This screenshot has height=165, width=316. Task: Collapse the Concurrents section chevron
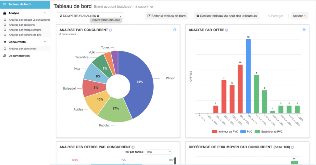(45, 42)
